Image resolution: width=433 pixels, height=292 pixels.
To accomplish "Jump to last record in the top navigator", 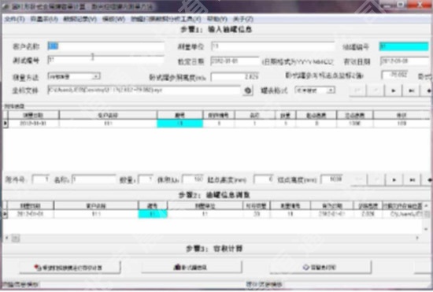I will tap(412, 91).
